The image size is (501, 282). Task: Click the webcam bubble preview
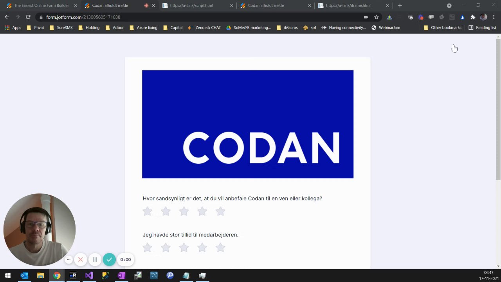pyautogui.click(x=40, y=230)
